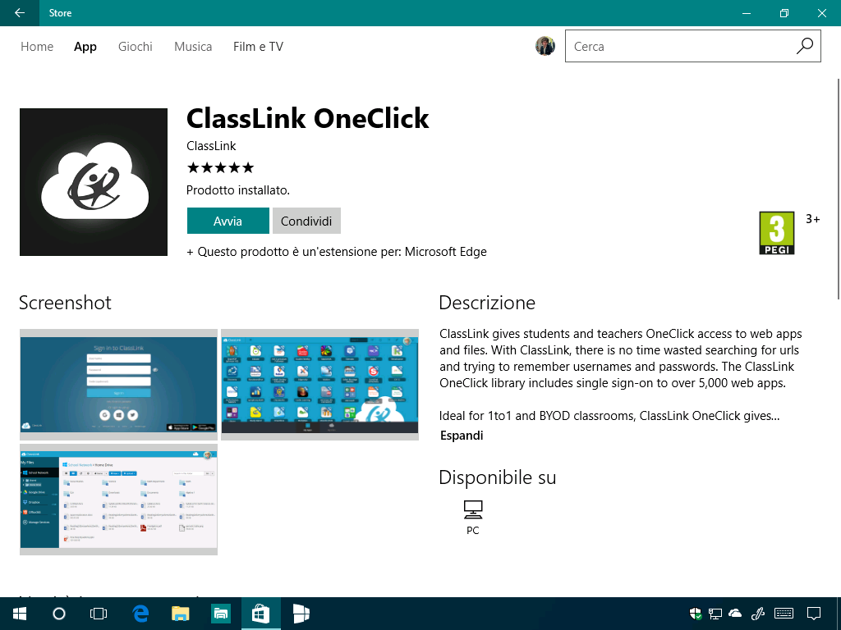Open Windows Ink pen tray icon

click(x=757, y=614)
